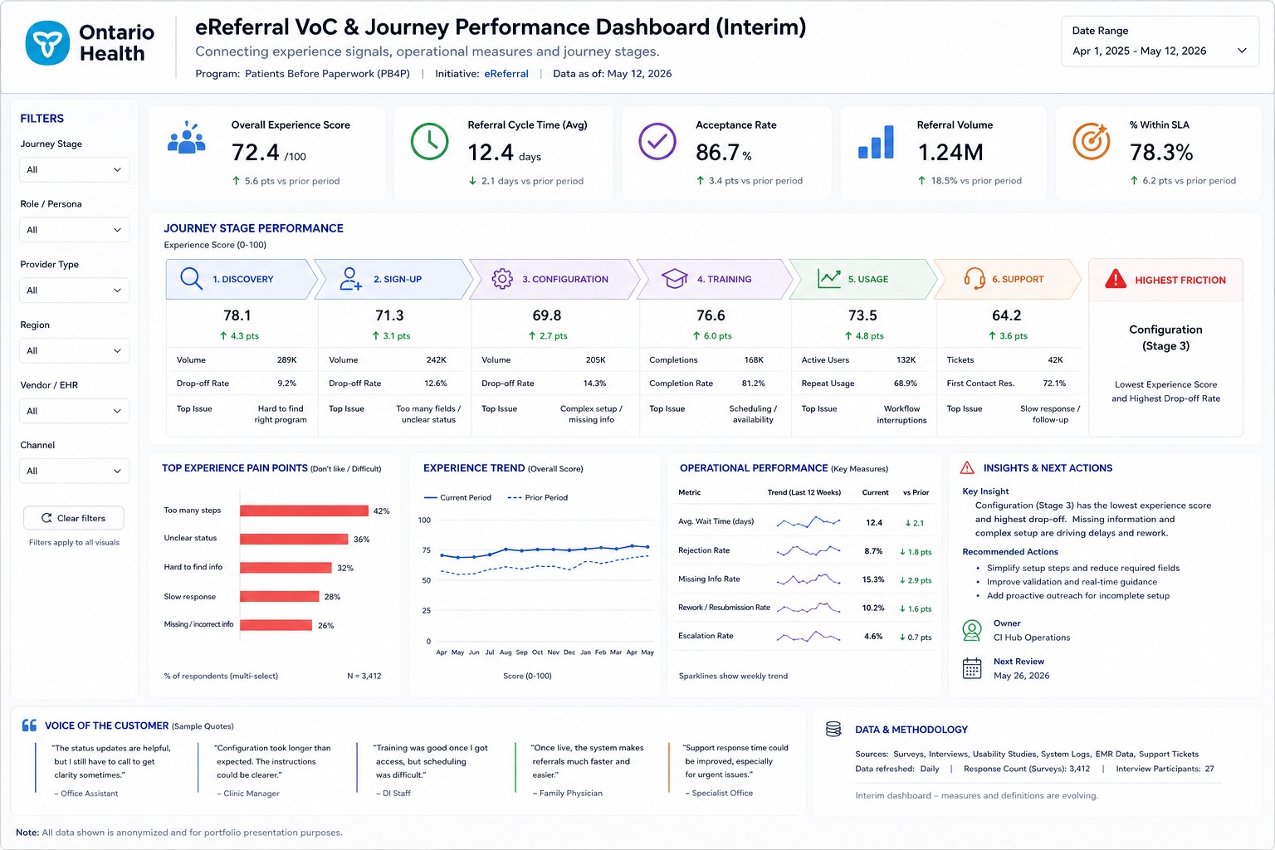The height and width of the screenshot is (850, 1275).
Task: Select the 6. Support journey stage
Action: [1008, 279]
